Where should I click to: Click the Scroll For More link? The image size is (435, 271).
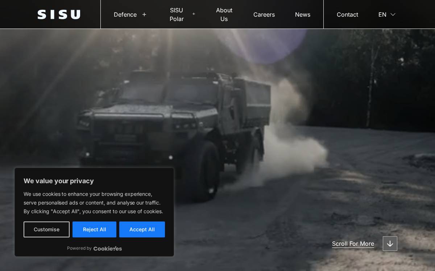click(x=353, y=244)
